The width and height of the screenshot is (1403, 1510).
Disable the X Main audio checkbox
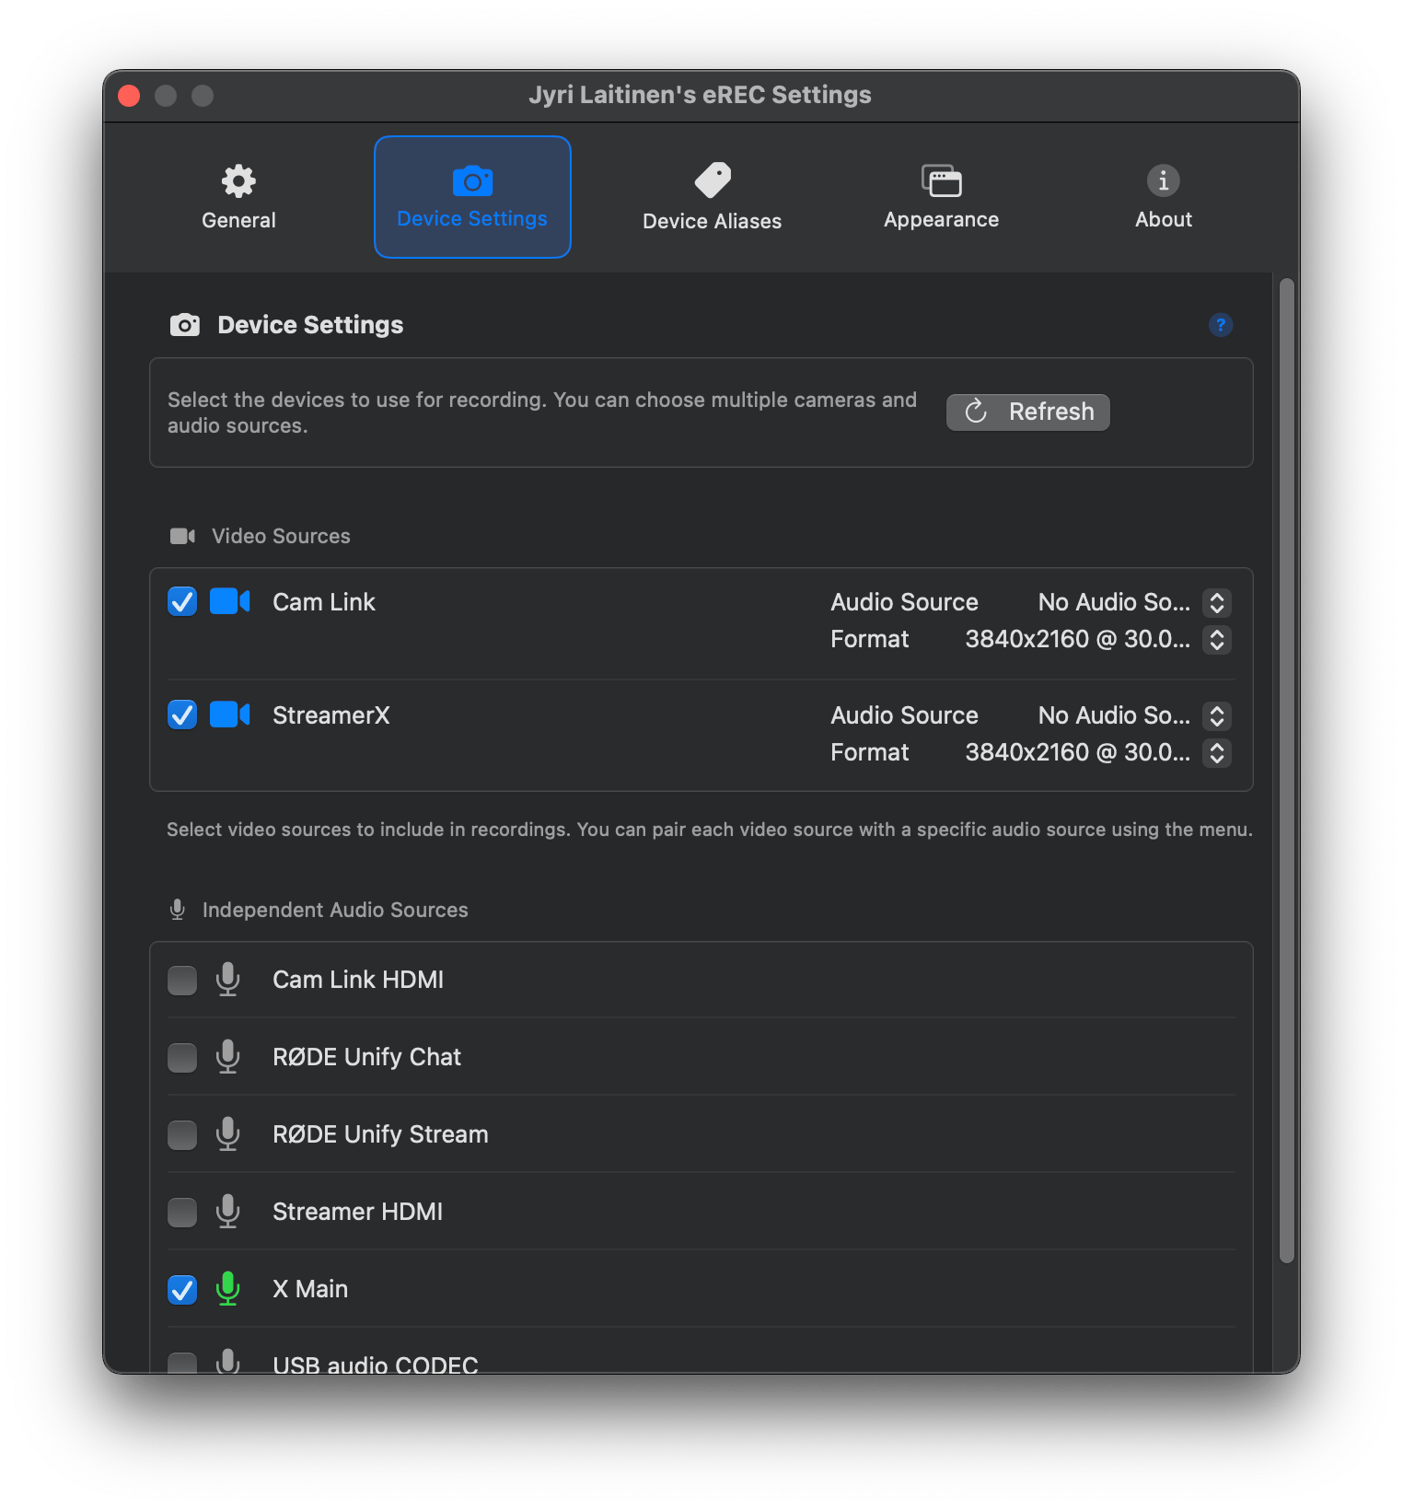tap(182, 1290)
